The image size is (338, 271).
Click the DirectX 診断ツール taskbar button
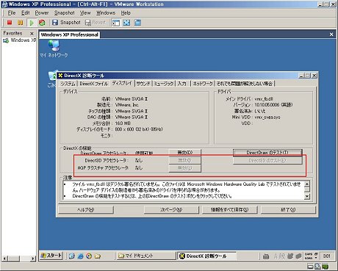pos(206,256)
